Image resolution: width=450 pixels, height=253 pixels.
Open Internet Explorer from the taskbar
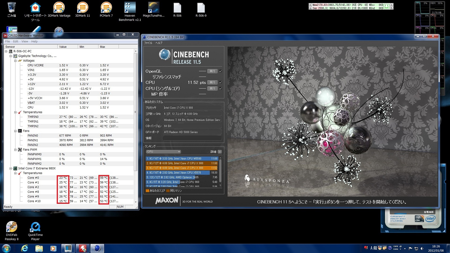click(x=25, y=249)
